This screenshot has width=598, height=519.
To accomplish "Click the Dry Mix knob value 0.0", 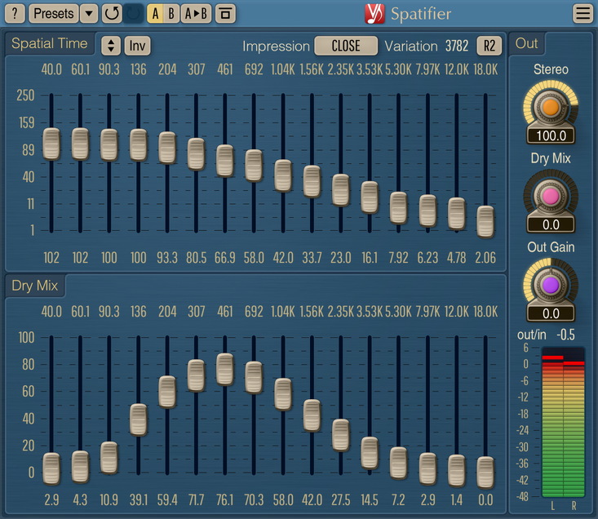I will tap(551, 224).
